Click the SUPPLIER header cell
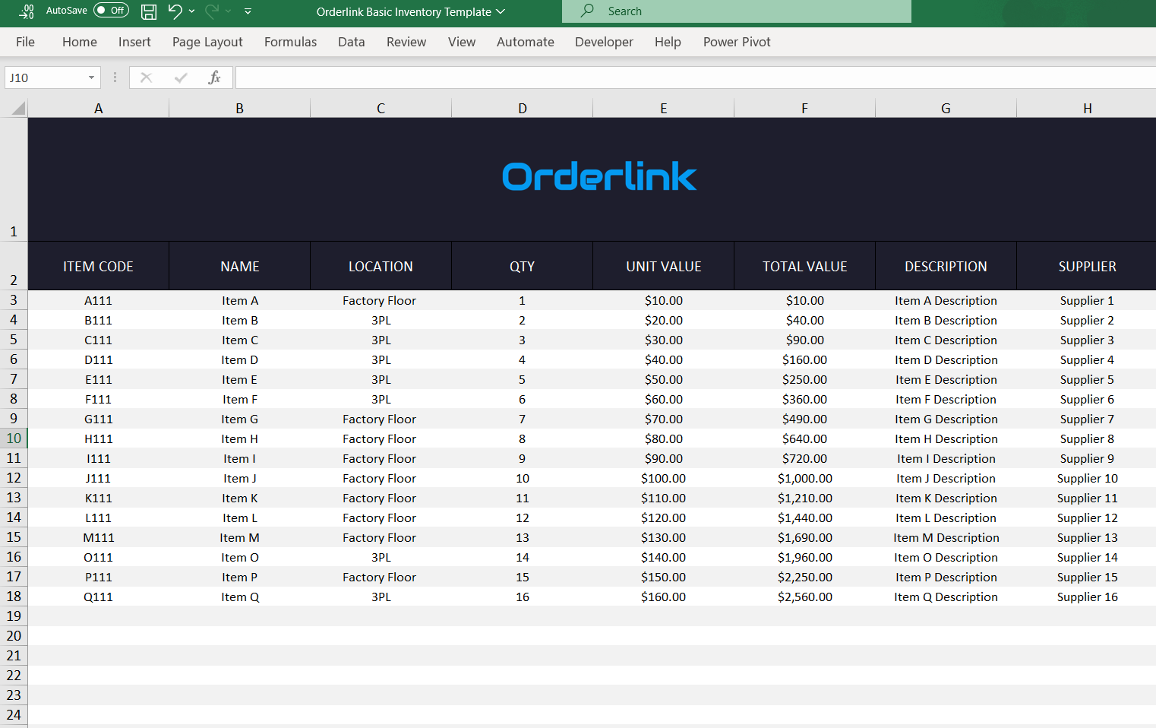 point(1087,267)
